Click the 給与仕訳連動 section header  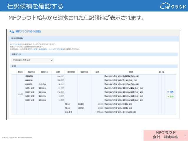point(94,38)
